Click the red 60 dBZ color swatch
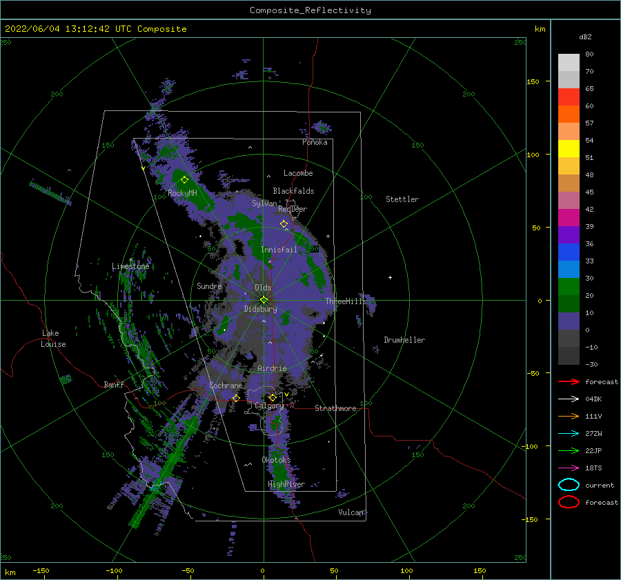The image size is (621, 580). [x=569, y=97]
